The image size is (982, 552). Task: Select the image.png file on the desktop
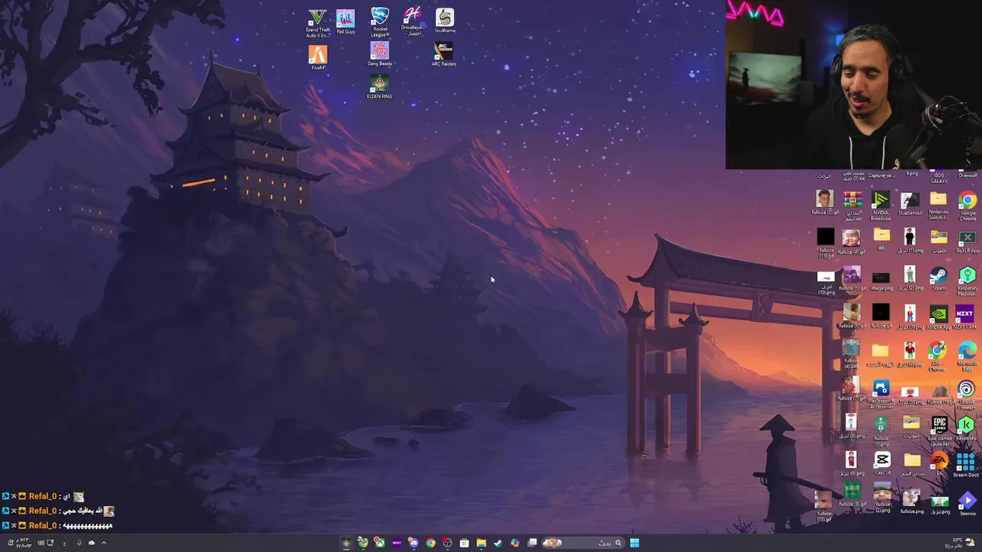[x=881, y=281]
